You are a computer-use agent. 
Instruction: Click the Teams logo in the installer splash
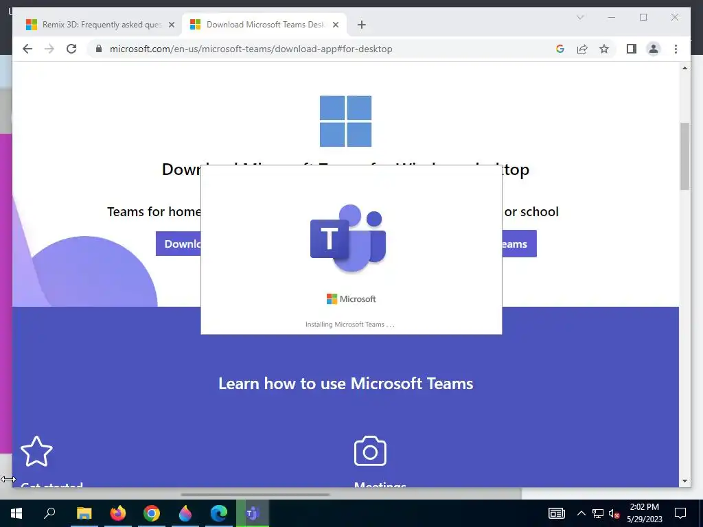tap(348, 239)
